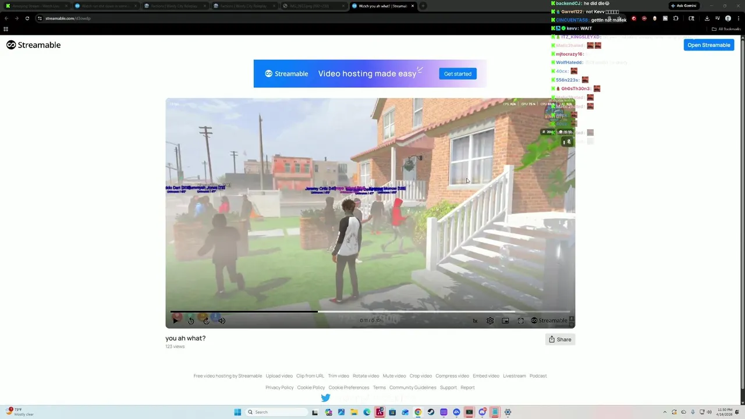The image size is (745, 419).
Task: Mute the video volume icon
Action: tap(222, 321)
